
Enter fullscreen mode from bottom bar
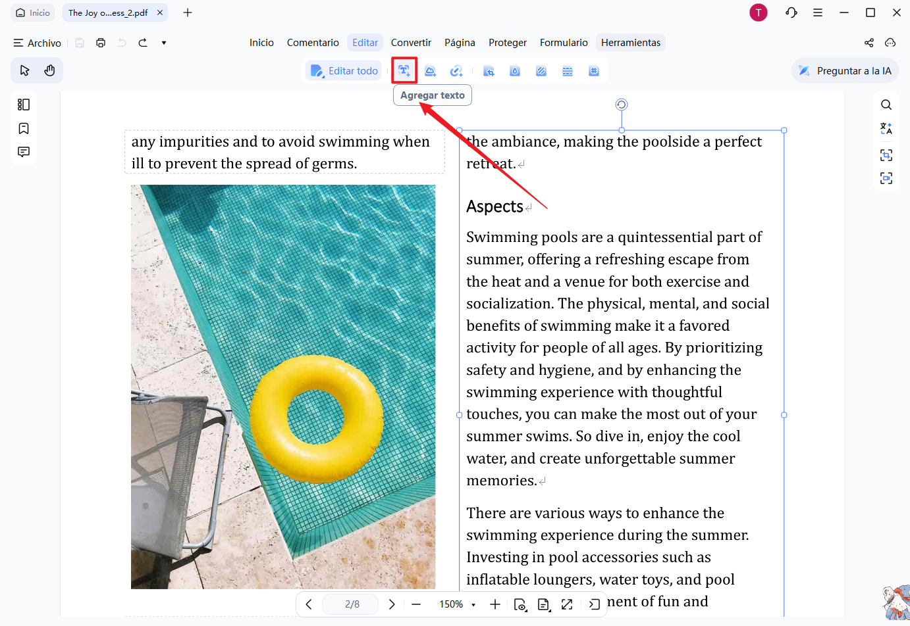tap(567, 604)
